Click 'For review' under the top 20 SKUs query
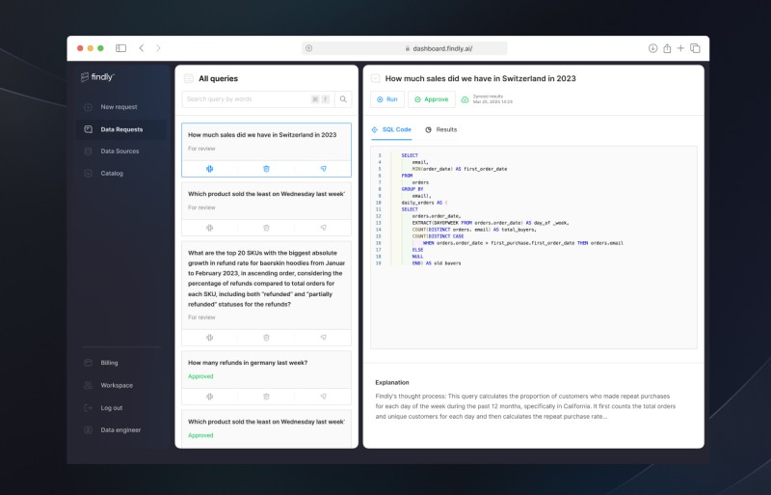 point(201,317)
